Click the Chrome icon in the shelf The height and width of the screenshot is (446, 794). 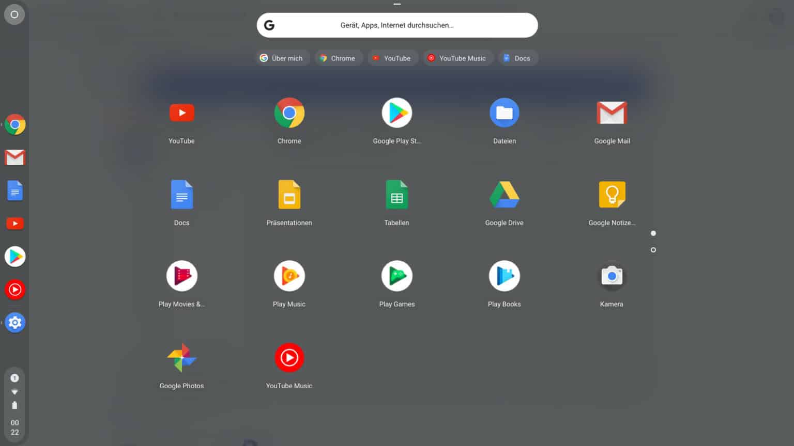click(15, 124)
